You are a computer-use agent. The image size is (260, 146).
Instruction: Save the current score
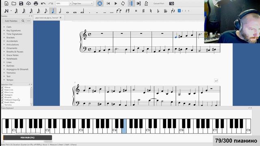(x=21, y=4)
